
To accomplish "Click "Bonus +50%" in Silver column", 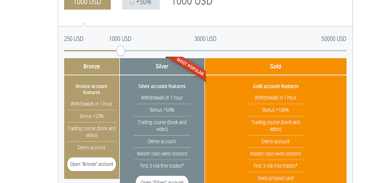I will point(162,110).
